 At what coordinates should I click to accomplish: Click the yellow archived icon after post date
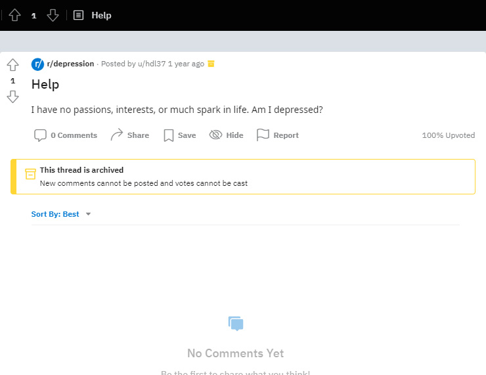click(211, 64)
